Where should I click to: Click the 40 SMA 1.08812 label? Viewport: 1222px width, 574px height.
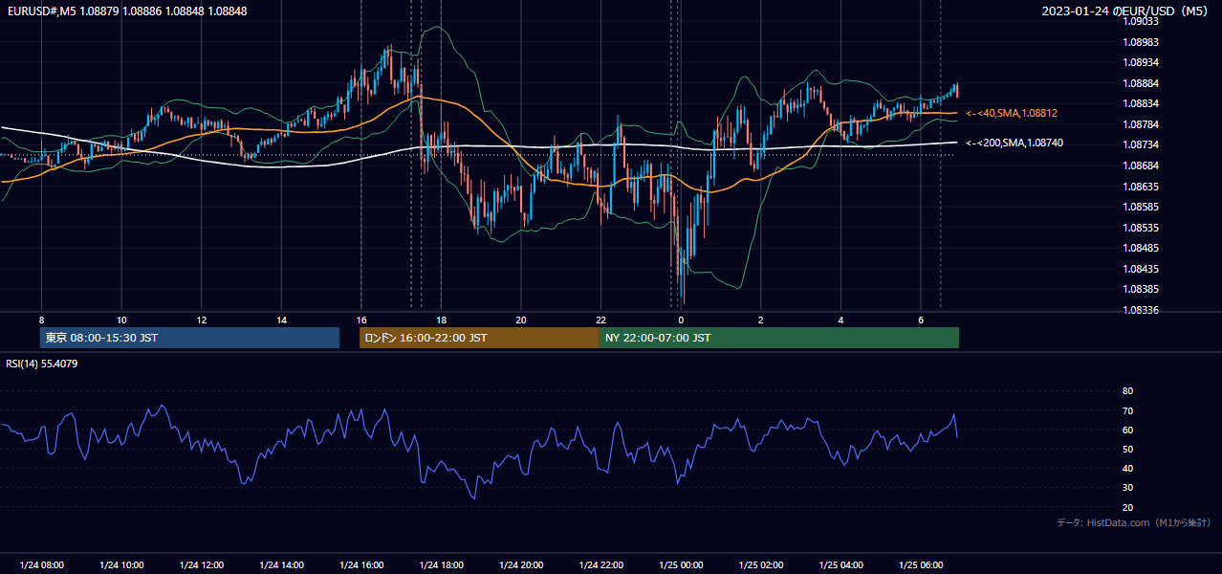1012,113
